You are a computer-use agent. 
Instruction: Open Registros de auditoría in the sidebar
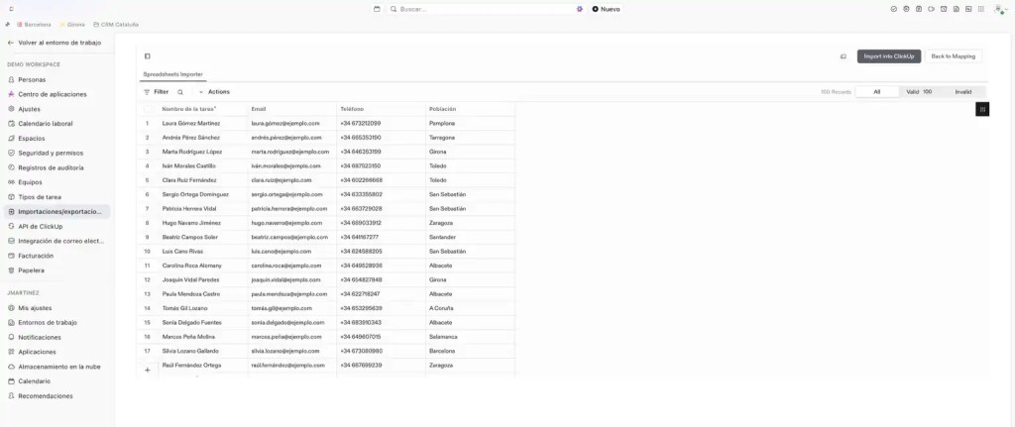[56, 167]
